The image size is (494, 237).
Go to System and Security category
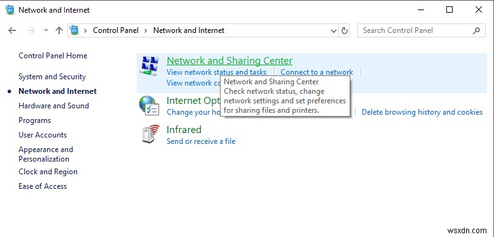(x=52, y=77)
